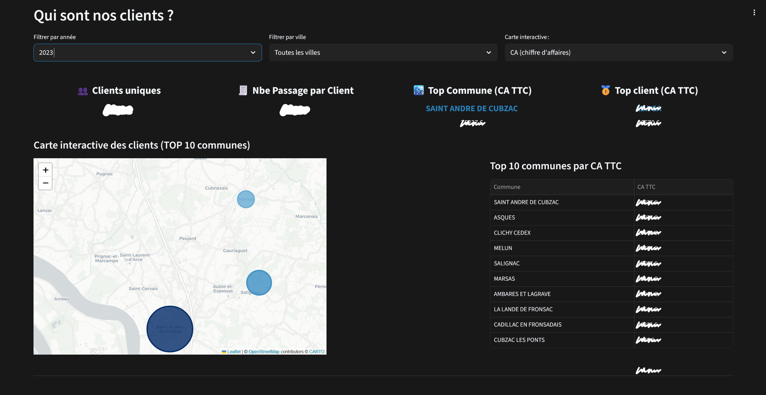Sort table by Commune column header
Screen dimensions: 766x395
coord(507,187)
